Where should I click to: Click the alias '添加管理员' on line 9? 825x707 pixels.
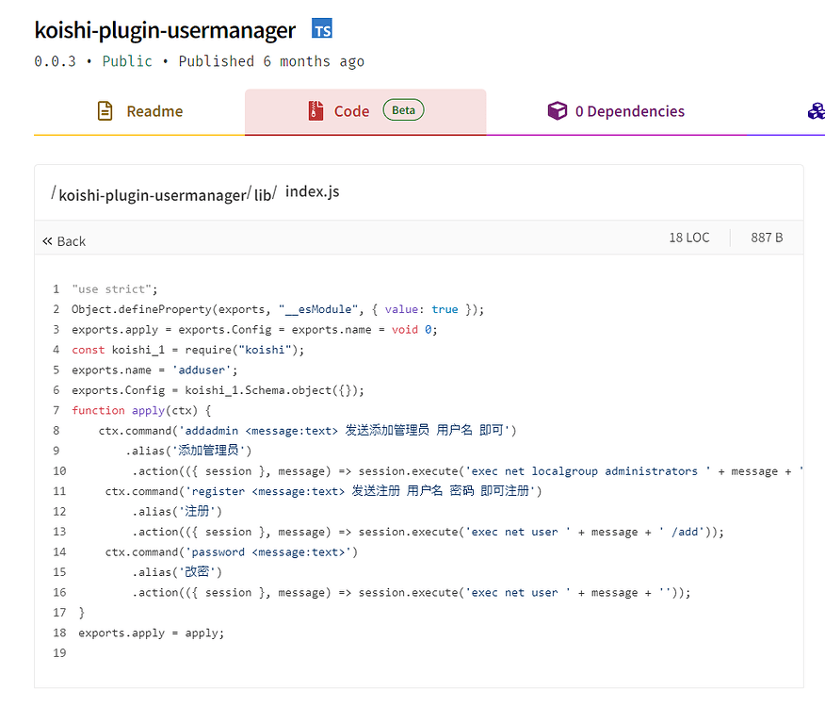tap(188, 451)
